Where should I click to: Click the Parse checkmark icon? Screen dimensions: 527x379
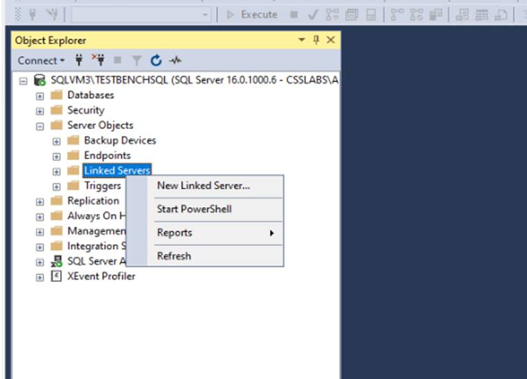pyautogui.click(x=313, y=14)
